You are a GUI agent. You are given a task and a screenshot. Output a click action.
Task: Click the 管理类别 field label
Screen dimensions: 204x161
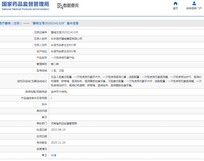pyautogui.click(x=42, y=64)
